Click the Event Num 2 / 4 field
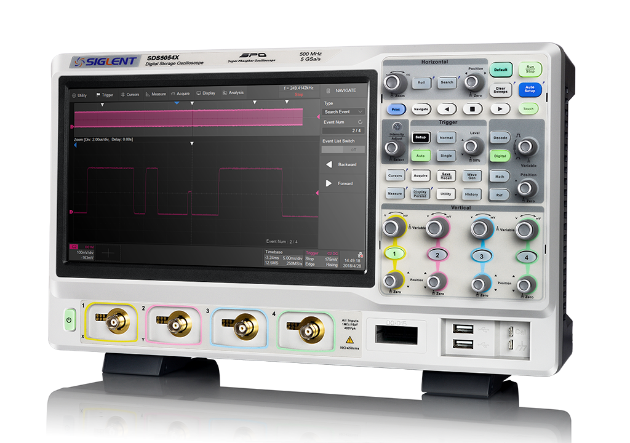The height and width of the screenshot is (443, 630). [343, 130]
